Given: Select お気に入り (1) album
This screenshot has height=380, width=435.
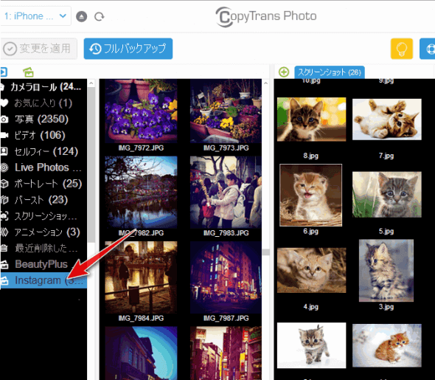Looking at the screenshot, I should pos(43,103).
